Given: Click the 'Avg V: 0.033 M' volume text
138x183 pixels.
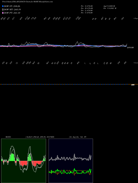Looking at the screenshot, I should (109, 6).
